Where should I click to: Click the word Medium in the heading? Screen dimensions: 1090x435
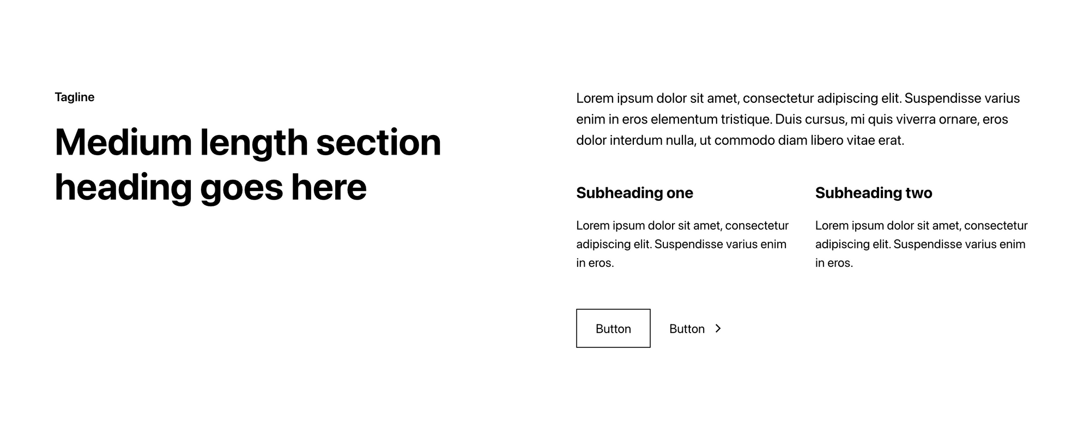tap(123, 142)
